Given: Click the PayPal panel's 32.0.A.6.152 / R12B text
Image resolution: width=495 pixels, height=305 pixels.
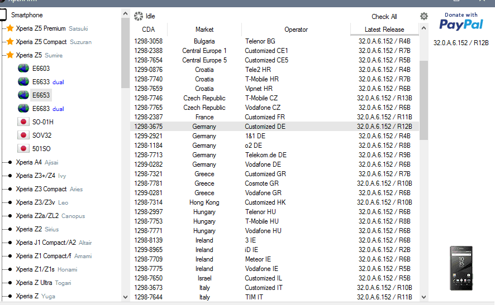Looking at the screenshot, I should pos(461,43).
